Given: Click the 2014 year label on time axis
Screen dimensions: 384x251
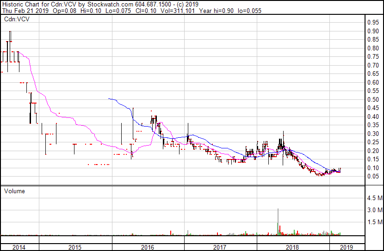Looking at the screenshot, I should click(19, 247).
